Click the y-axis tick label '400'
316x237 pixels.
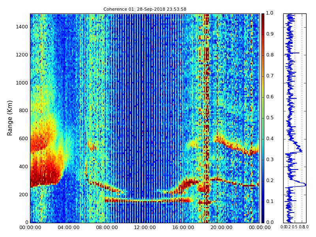point(24,167)
